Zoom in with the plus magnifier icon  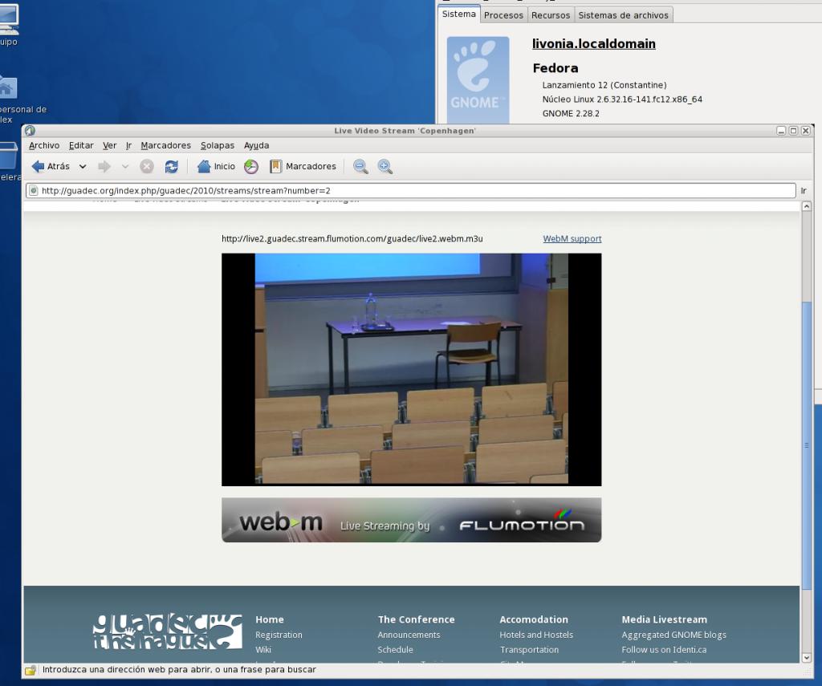coord(385,167)
